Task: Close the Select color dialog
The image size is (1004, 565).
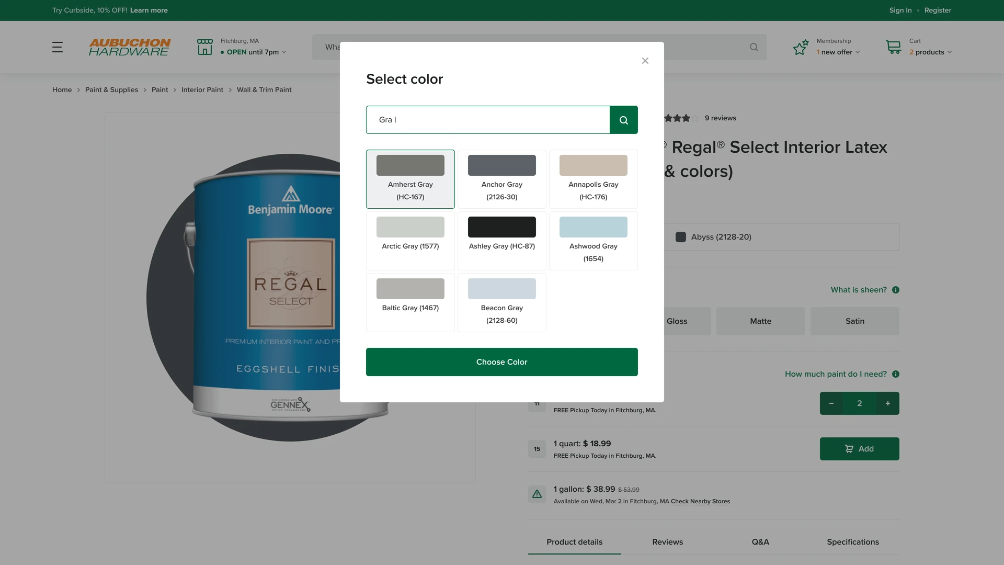Action: (645, 61)
